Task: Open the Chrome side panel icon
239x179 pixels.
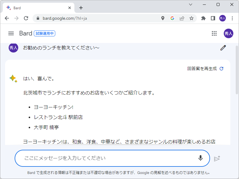Action: coord(213,18)
